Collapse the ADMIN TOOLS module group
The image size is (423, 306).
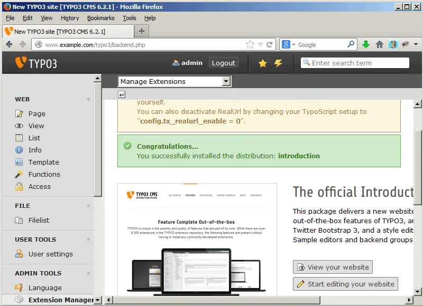point(88,273)
